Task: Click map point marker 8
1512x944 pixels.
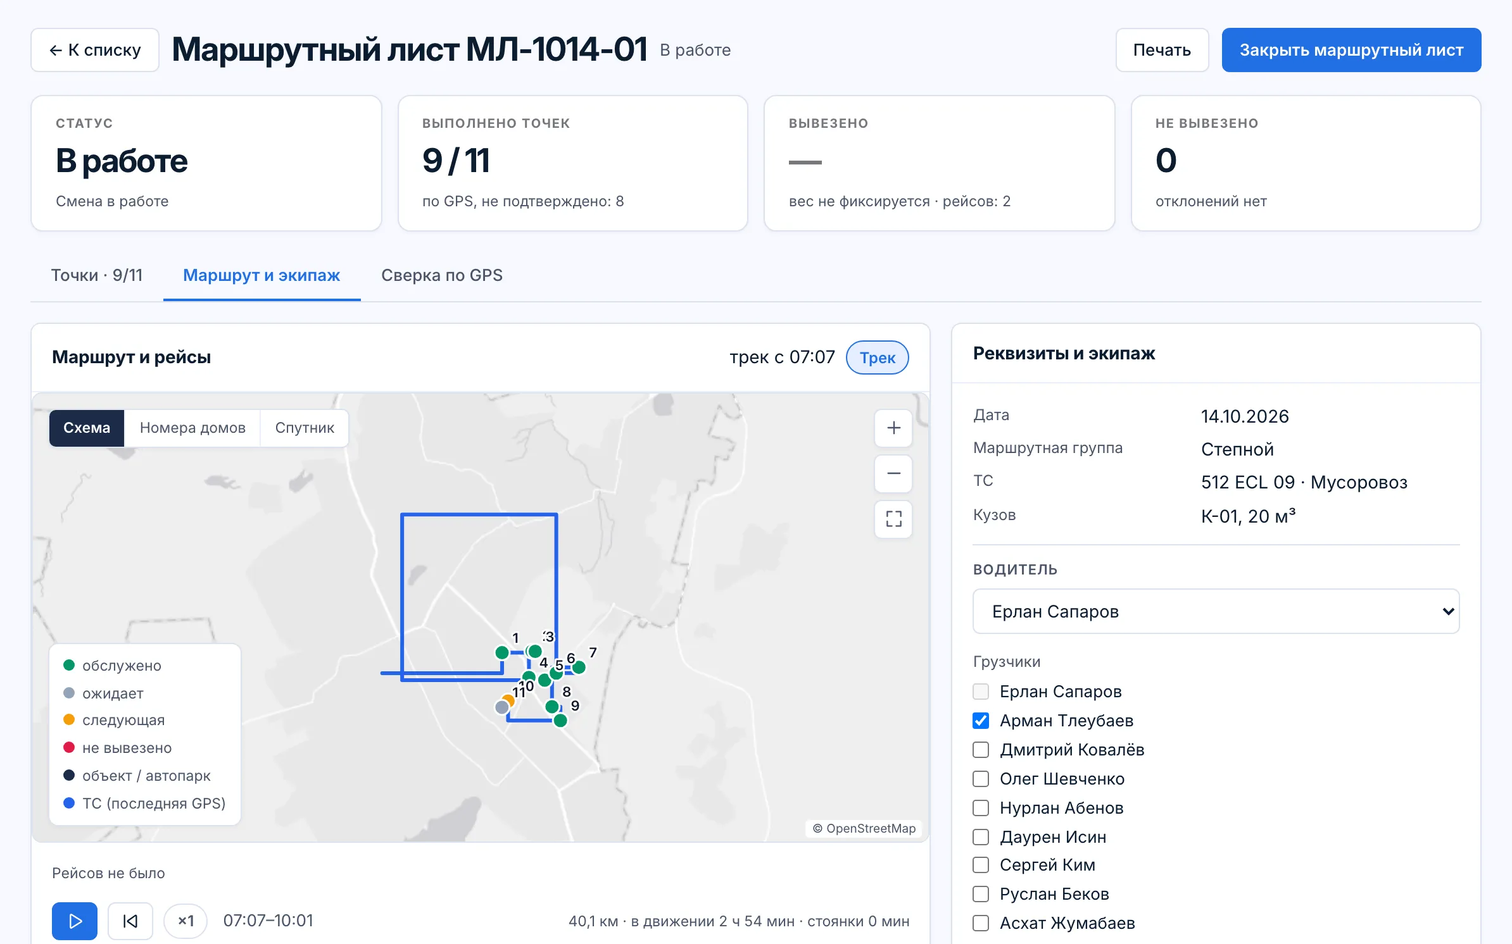Action: tap(552, 706)
